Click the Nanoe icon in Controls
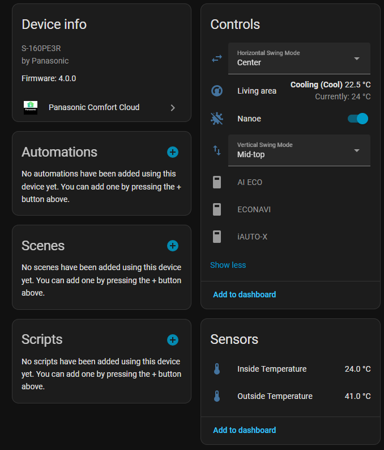Screen dimensions: 384x450 [216, 119]
